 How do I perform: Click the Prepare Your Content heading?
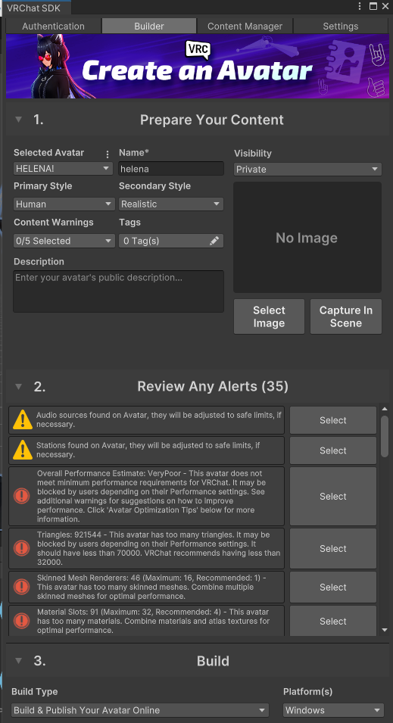pos(212,120)
